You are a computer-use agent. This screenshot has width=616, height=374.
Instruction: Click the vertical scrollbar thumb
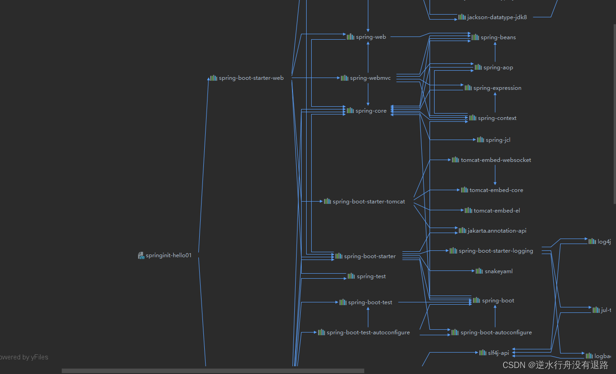(x=615, y=114)
